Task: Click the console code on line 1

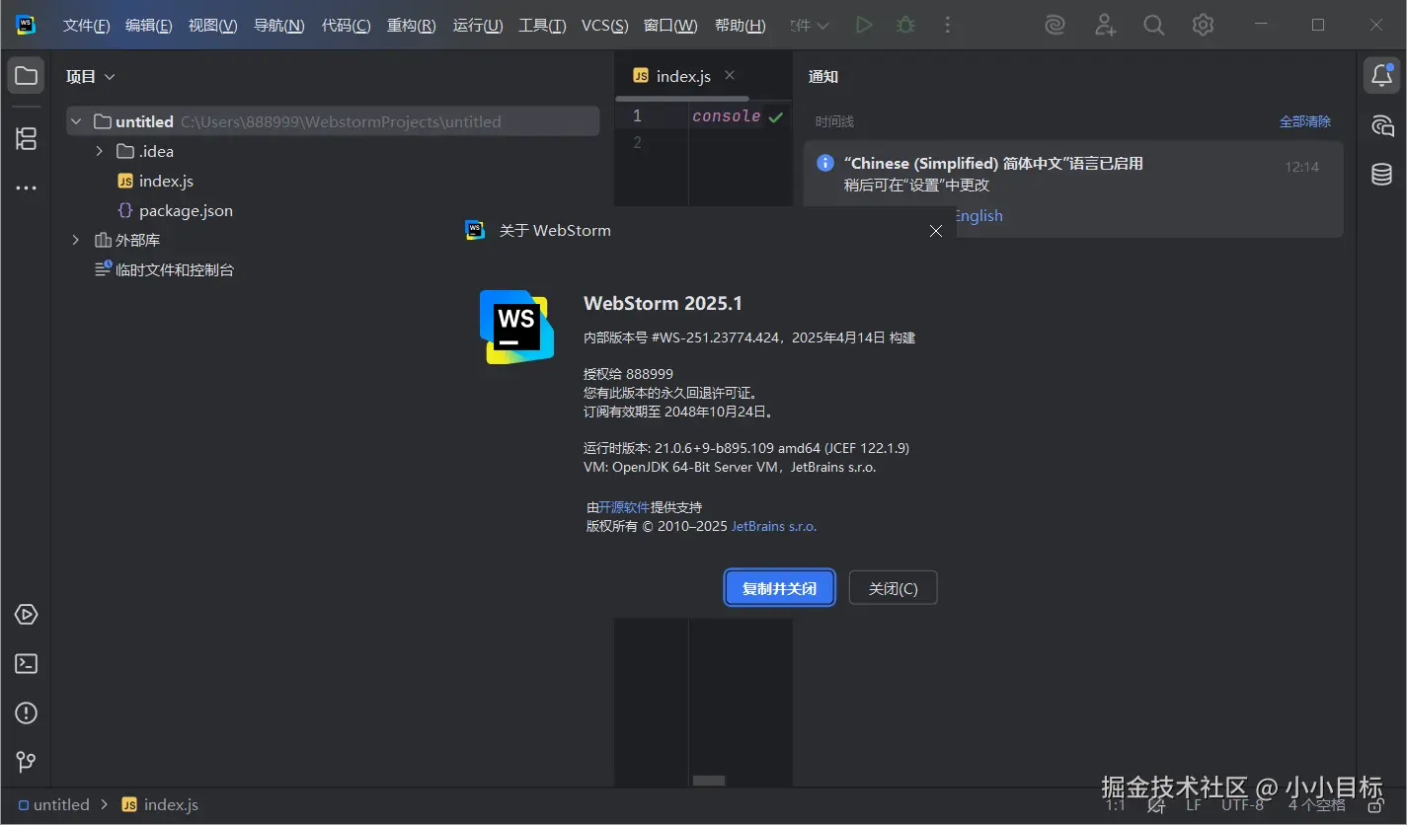Action: point(727,116)
